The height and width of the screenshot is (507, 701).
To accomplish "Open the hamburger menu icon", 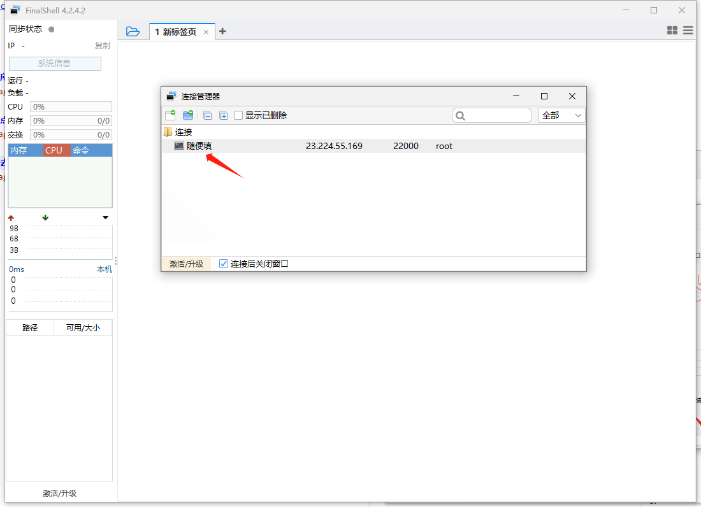I will (x=688, y=31).
